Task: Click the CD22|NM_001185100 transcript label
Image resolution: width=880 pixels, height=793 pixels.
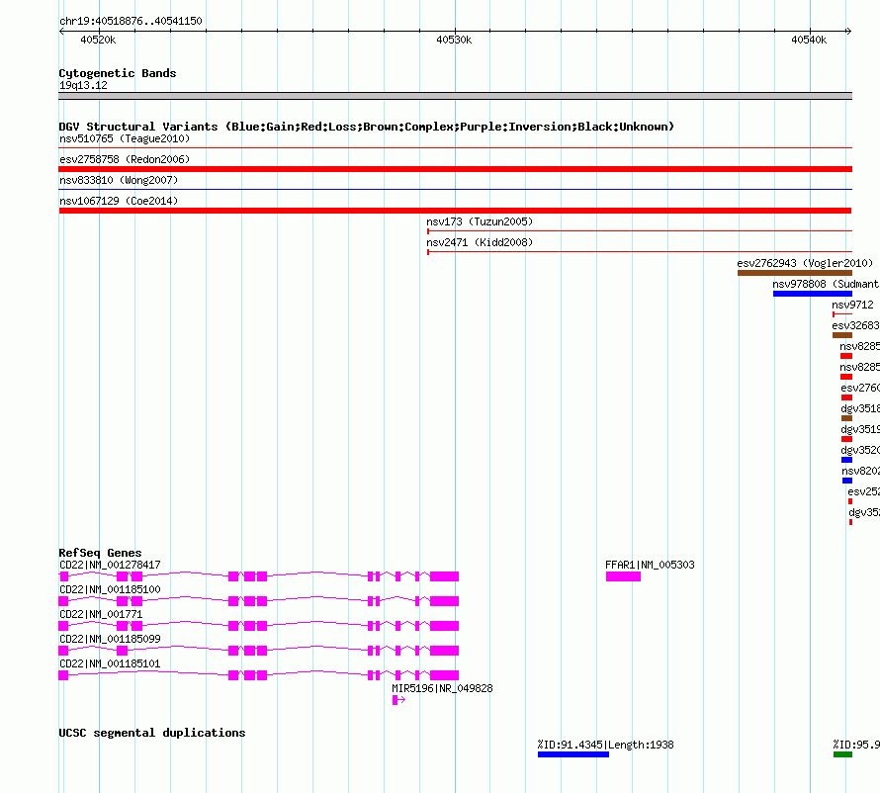Action: coord(110,589)
